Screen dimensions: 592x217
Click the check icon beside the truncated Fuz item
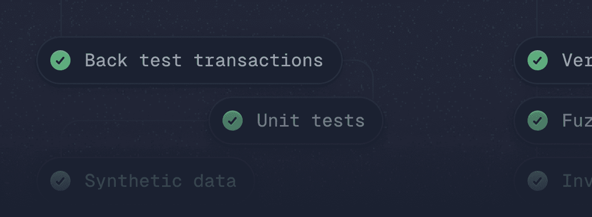pyautogui.click(x=538, y=121)
